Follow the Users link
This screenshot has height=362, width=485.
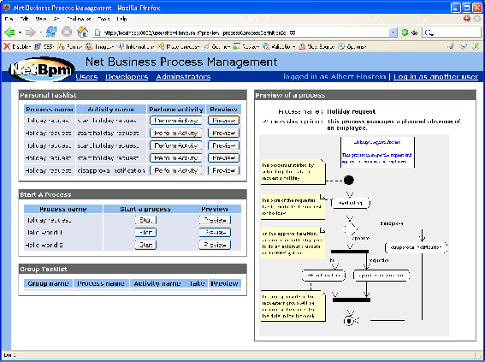[x=86, y=77]
